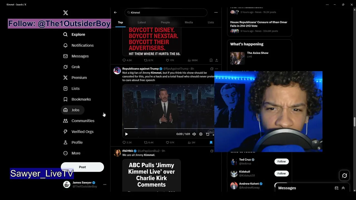356x200 pixels.
Task: Open House Republicans' Censure of Ilhan Omar story
Action: [259, 26]
